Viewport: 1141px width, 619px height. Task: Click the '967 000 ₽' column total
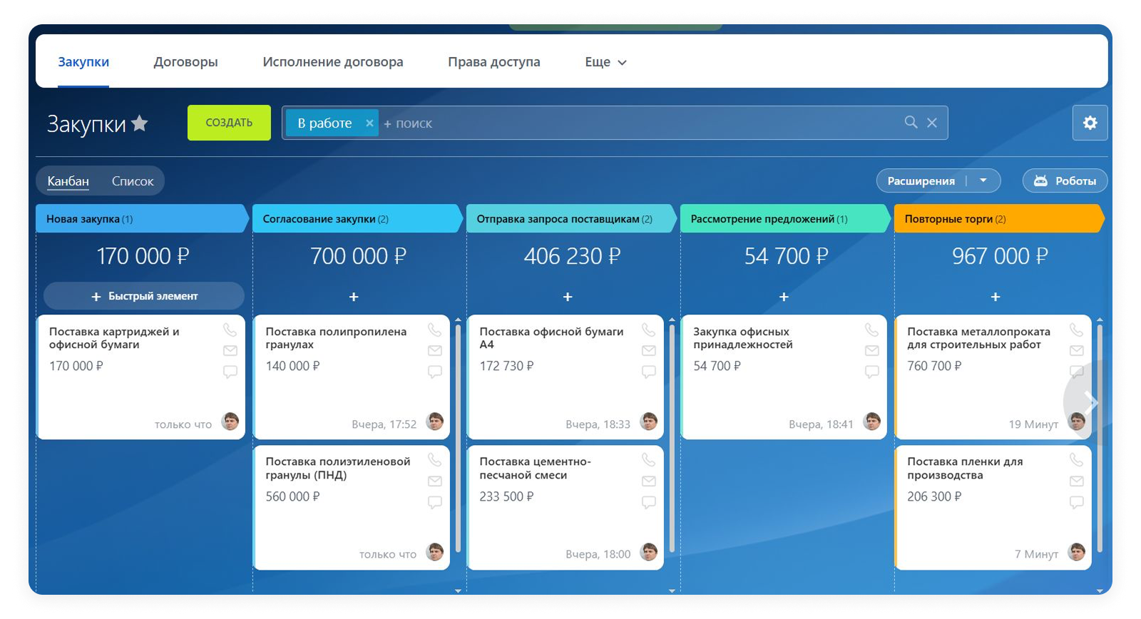[1000, 256]
